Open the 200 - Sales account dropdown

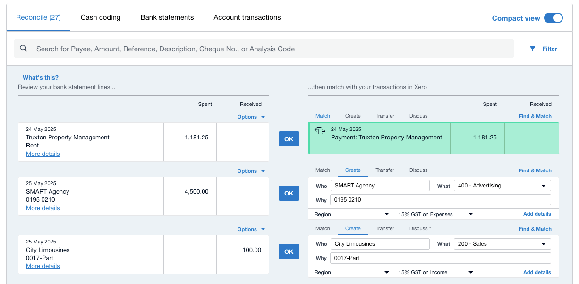(x=502, y=244)
